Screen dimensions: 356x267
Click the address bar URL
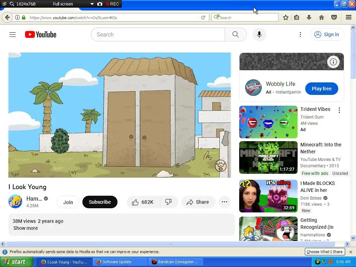pos(73,18)
